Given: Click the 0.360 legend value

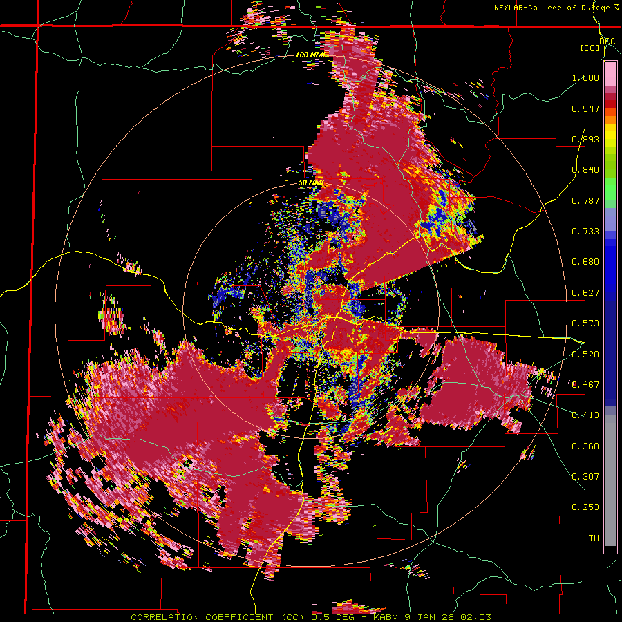Looking at the screenshot, I should coord(585,446).
